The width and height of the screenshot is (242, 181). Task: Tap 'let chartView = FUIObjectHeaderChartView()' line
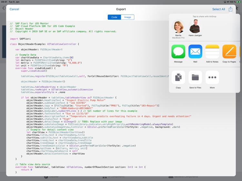click(55, 132)
